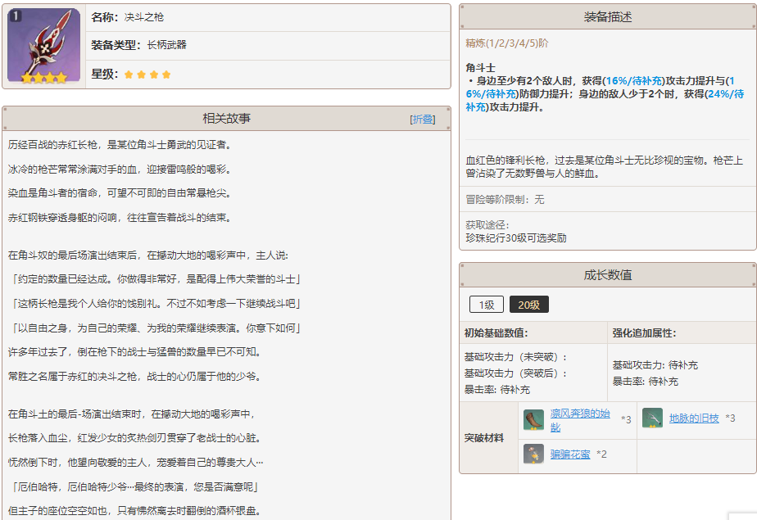Collapse the 相关故事 section via 折叠
757x520 pixels.
pyautogui.click(x=423, y=119)
